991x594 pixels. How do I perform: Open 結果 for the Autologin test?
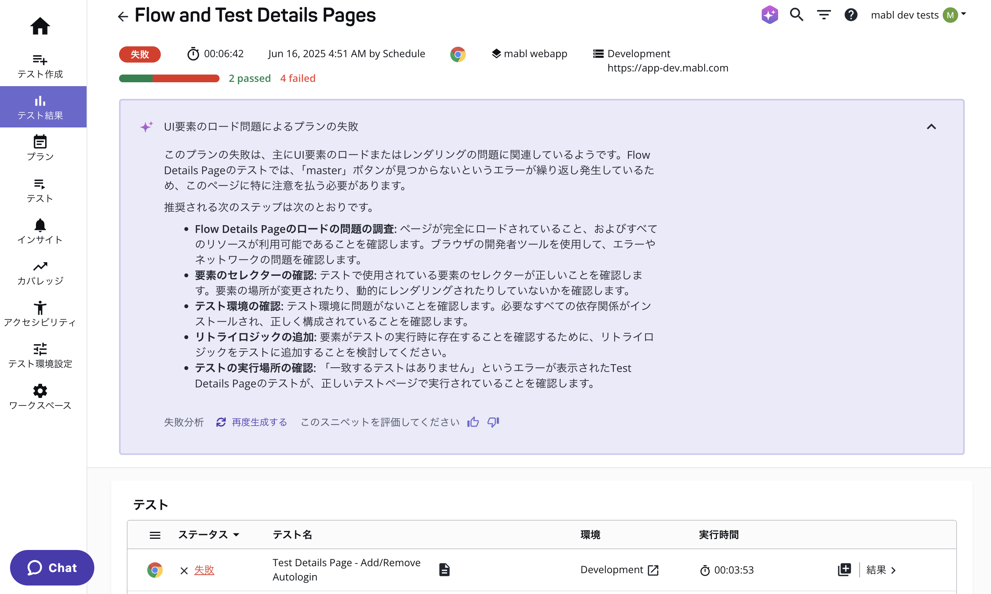pos(880,570)
